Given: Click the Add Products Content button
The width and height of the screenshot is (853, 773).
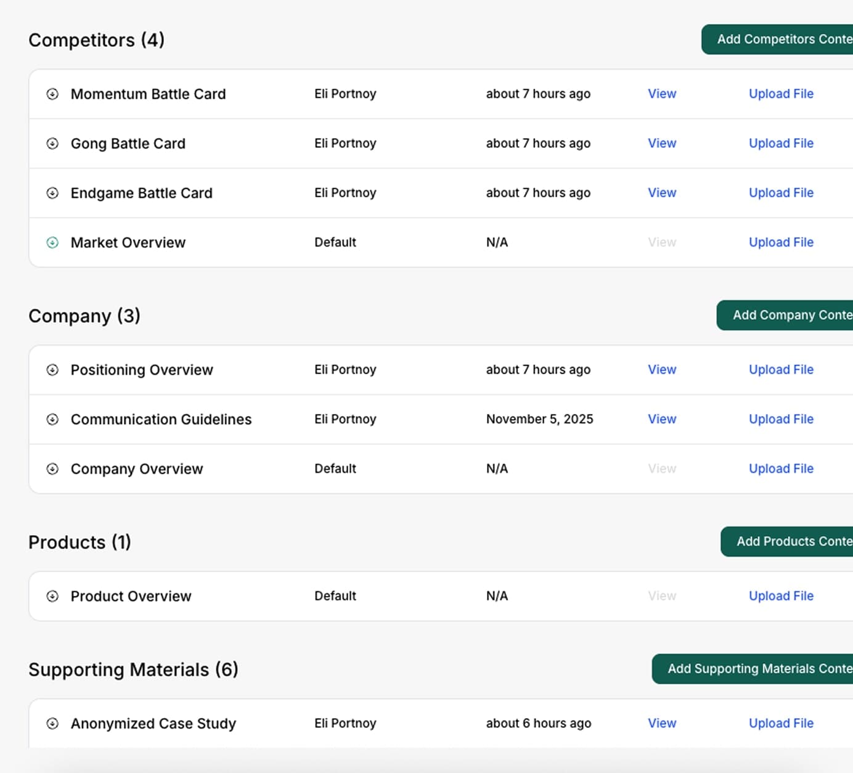Looking at the screenshot, I should (x=789, y=541).
